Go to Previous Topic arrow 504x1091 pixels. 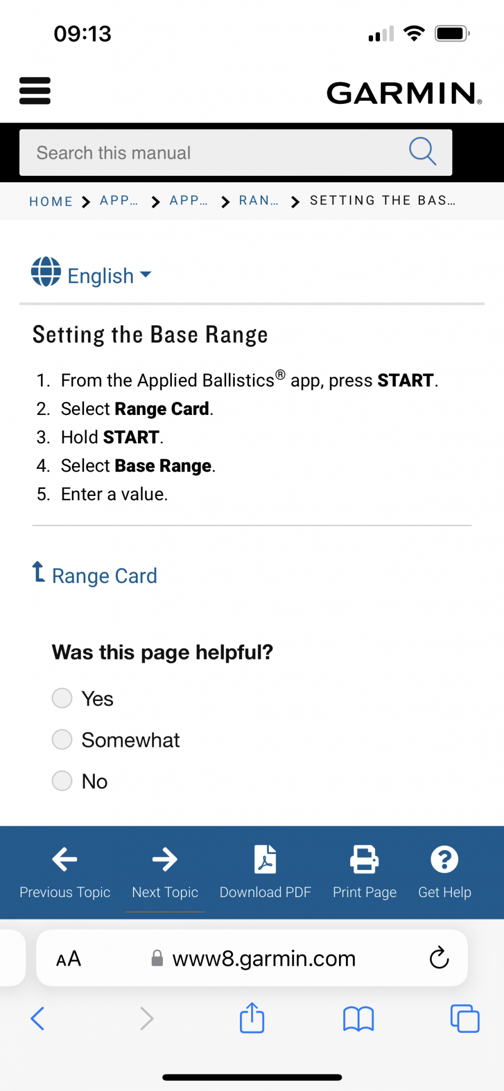coord(65,859)
